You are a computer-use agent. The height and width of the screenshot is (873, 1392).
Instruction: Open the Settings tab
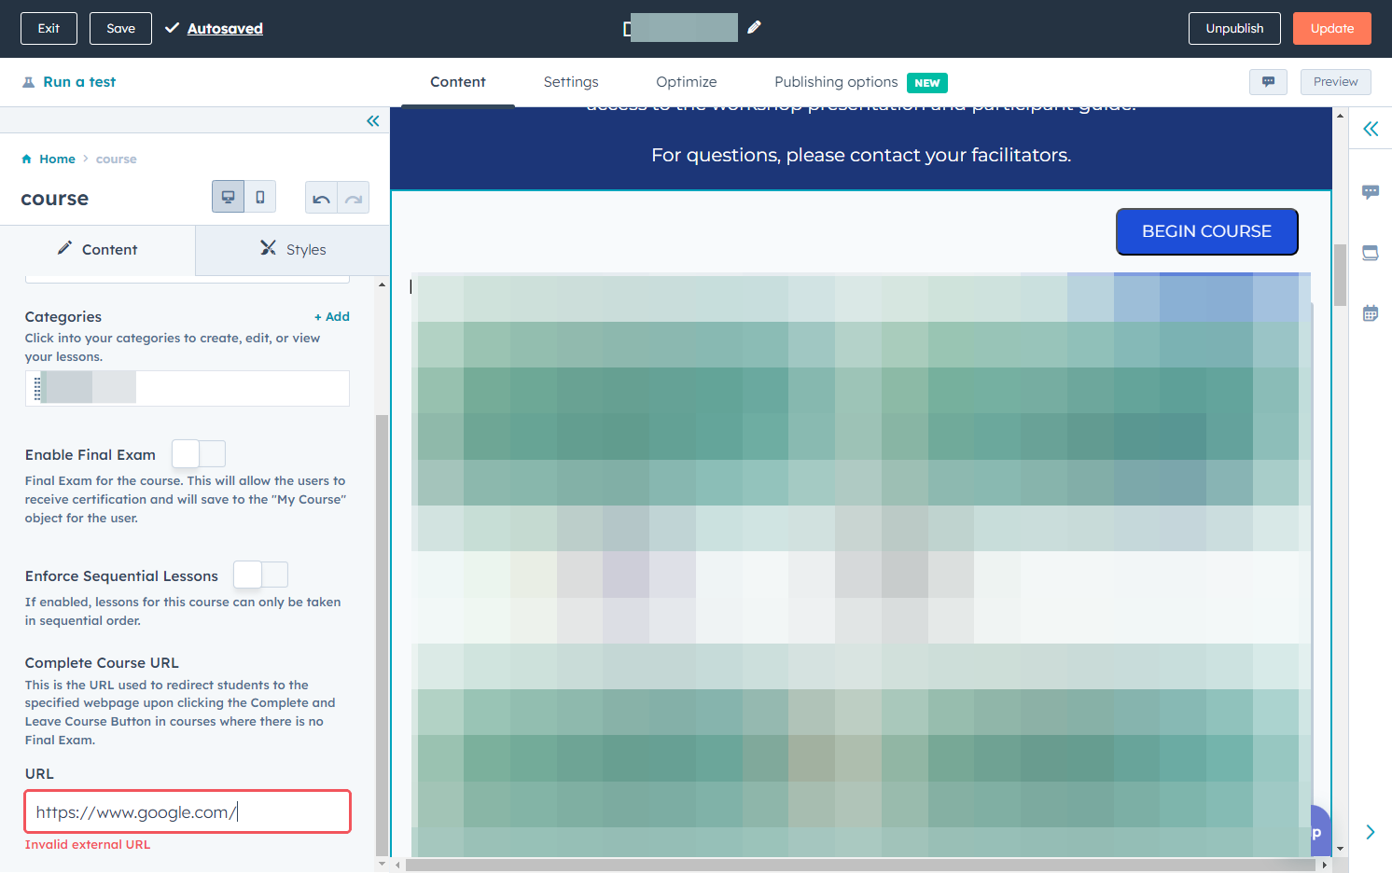click(571, 82)
